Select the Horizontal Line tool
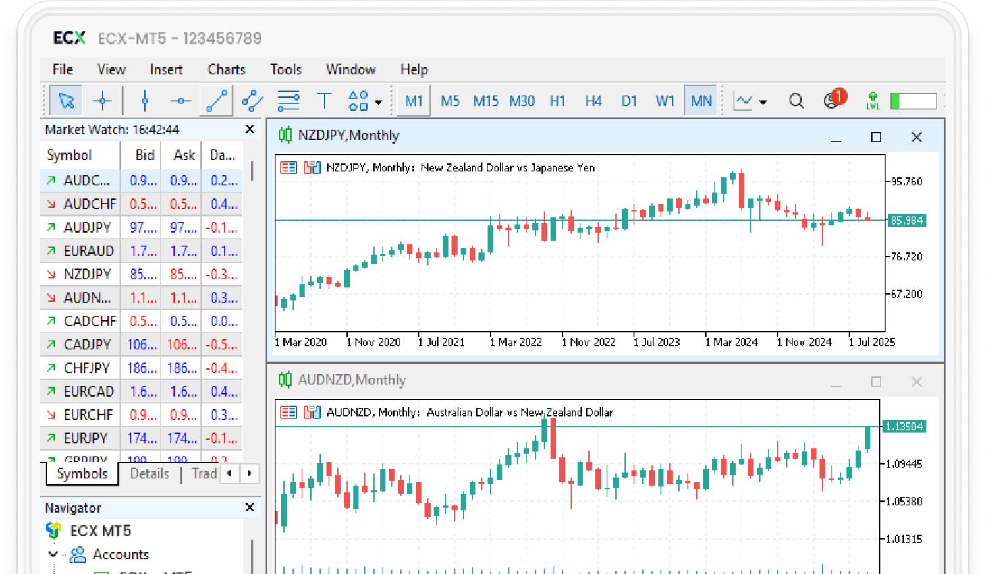Image resolution: width=986 pixels, height=574 pixels. 180,100
